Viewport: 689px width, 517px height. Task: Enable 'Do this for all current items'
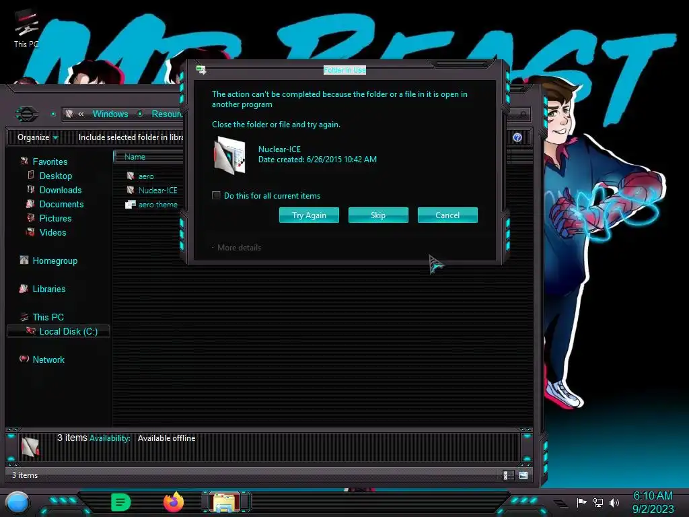(x=216, y=195)
